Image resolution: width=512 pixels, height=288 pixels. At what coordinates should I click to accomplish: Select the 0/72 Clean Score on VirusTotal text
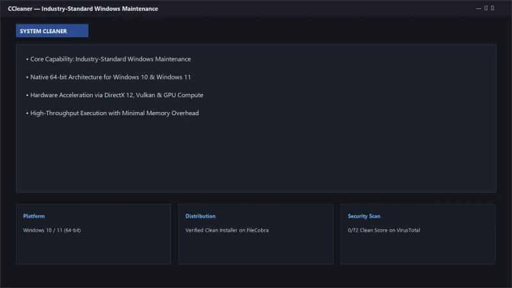click(x=384, y=230)
